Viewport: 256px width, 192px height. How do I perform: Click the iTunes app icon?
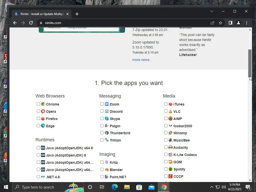[x=170, y=104]
